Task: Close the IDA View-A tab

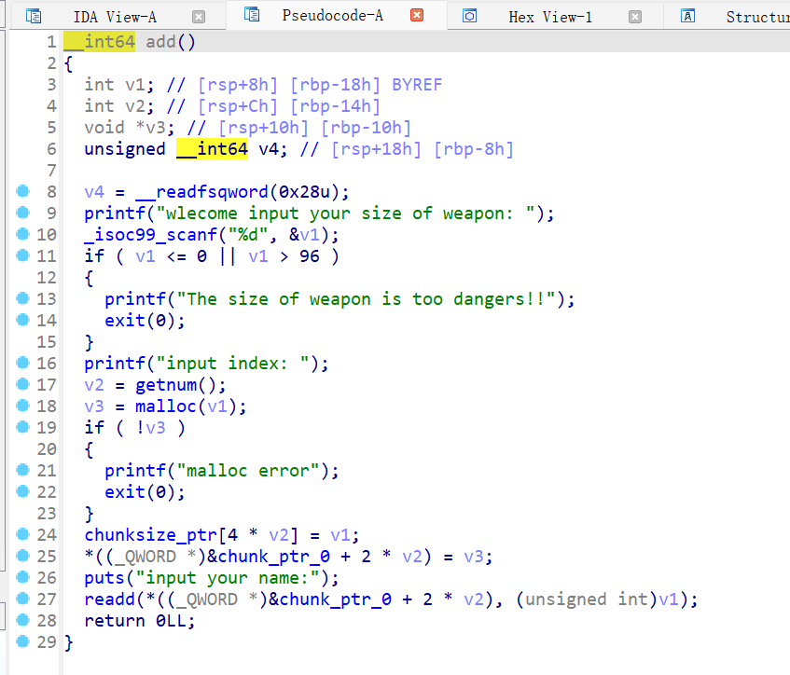Action: [x=198, y=17]
